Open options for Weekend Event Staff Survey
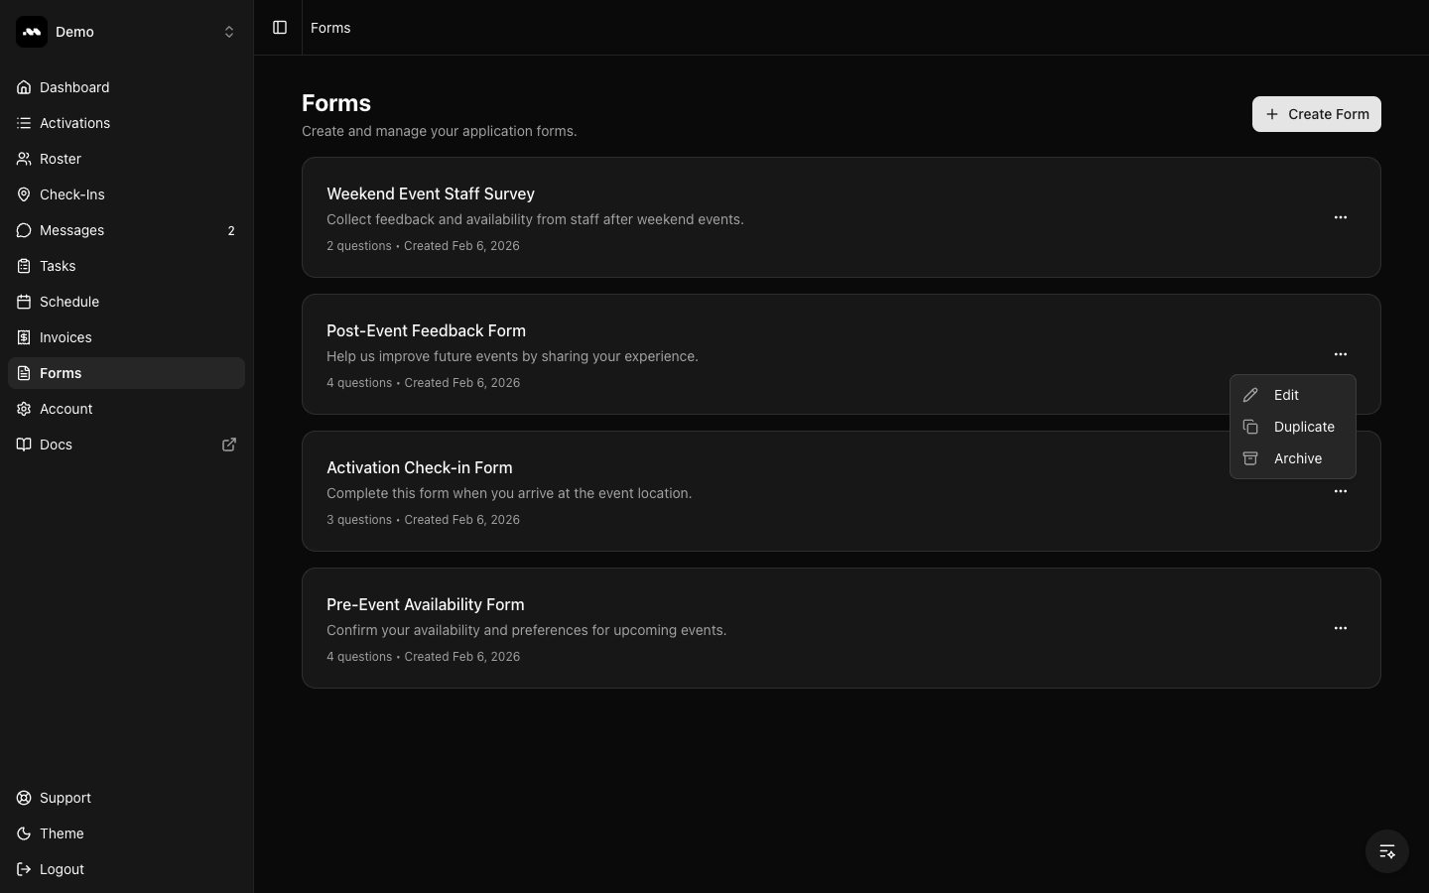This screenshot has height=893, width=1429. (1340, 217)
